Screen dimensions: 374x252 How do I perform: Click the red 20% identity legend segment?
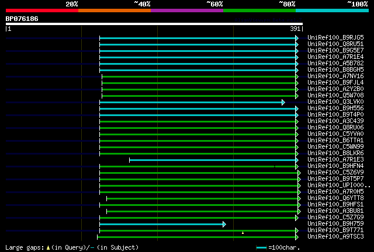[x=42, y=10]
